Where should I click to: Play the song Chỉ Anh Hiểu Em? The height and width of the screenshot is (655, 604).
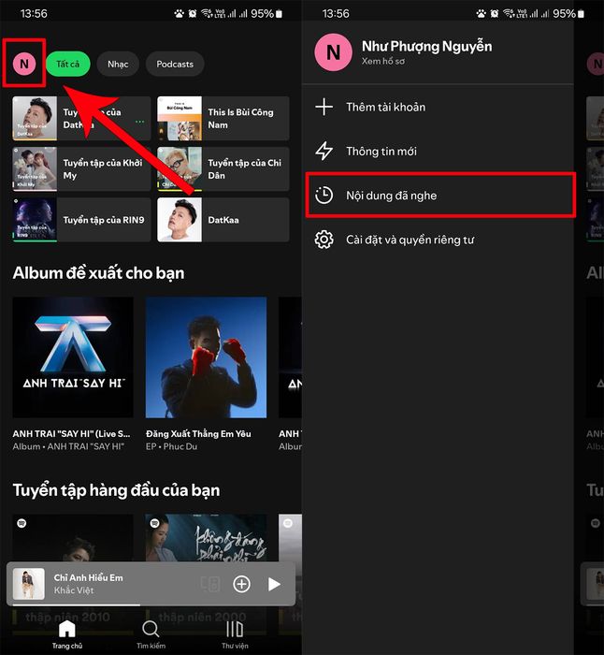(274, 584)
